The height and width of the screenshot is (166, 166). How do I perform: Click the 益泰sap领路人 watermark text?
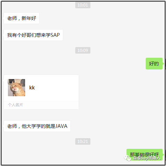click(x=147, y=158)
